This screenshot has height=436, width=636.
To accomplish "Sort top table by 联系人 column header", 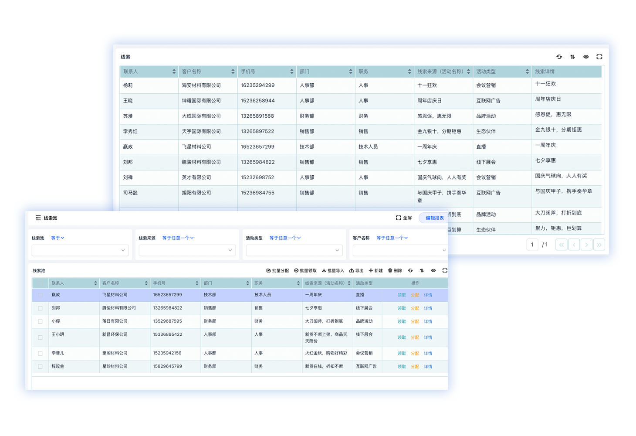I will coord(174,72).
